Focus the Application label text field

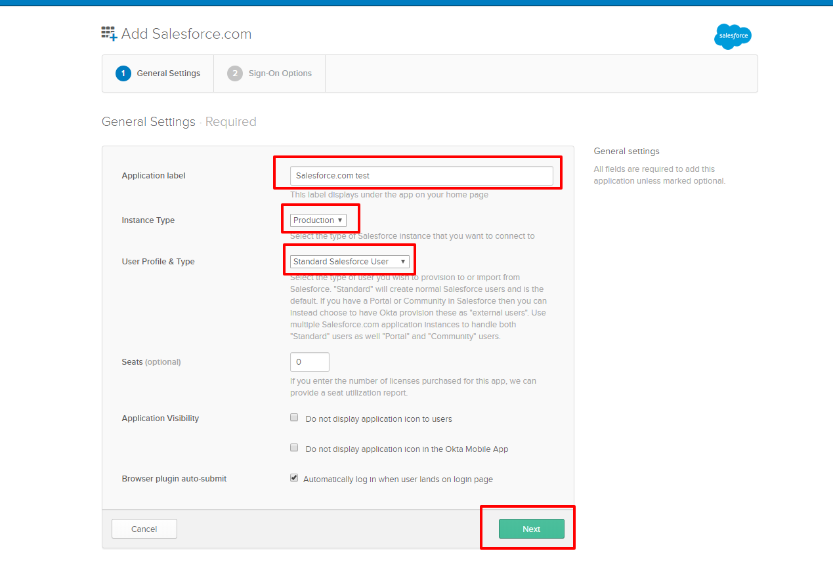point(421,176)
